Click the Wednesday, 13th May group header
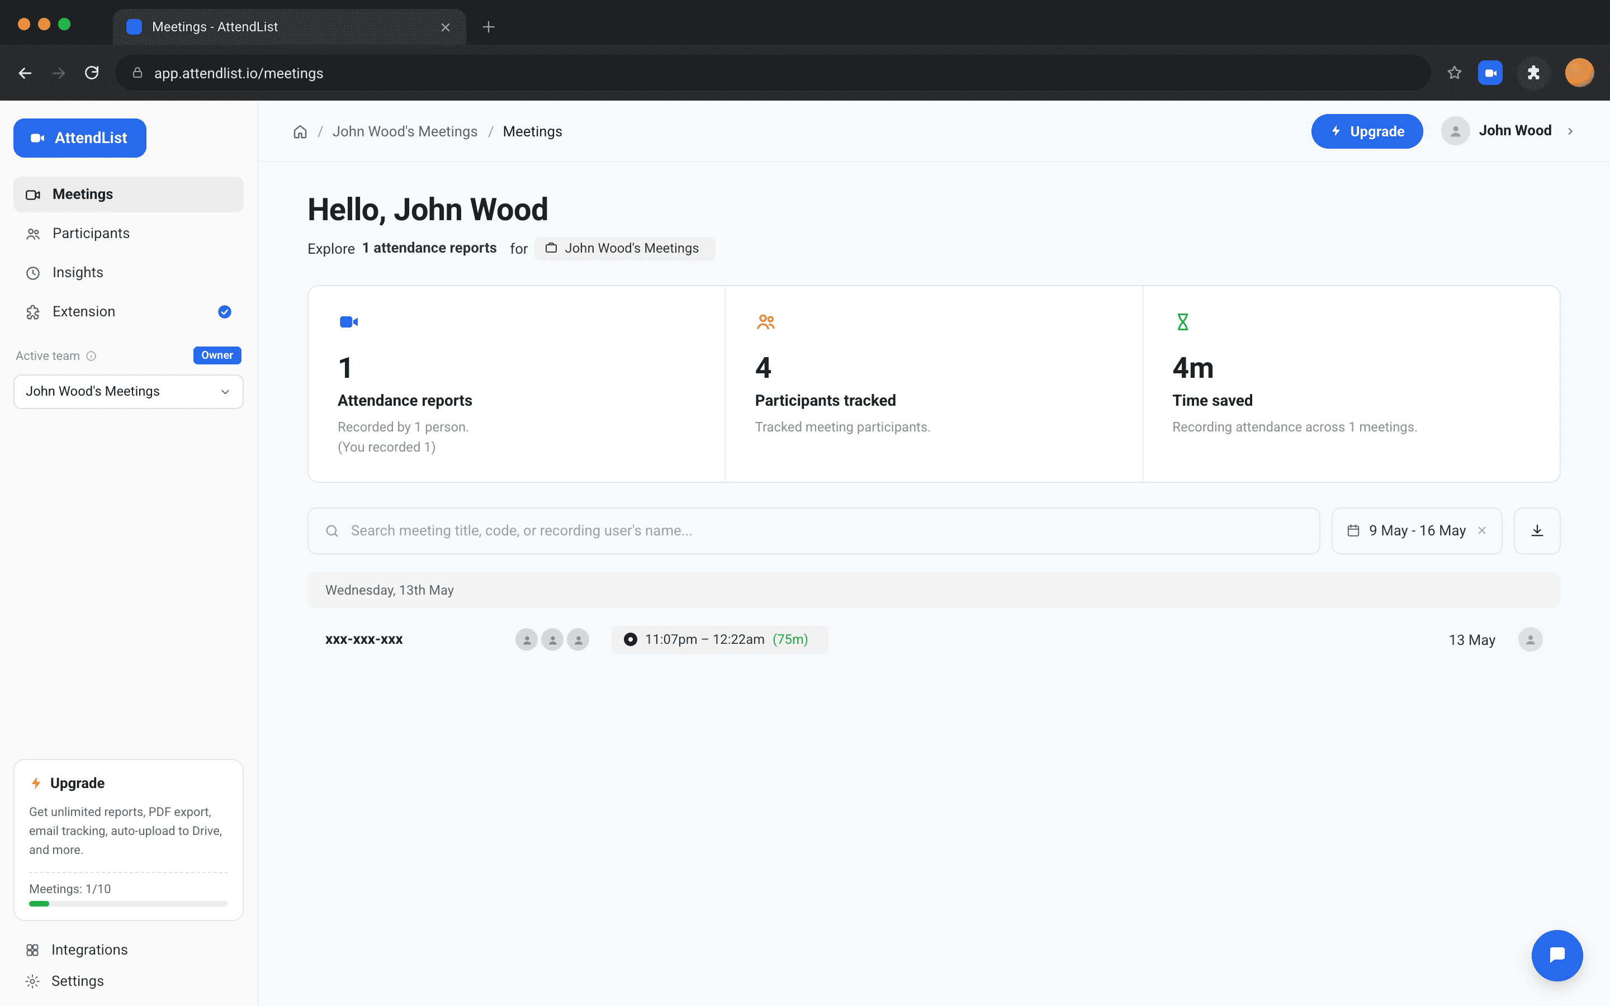 [934, 590]
